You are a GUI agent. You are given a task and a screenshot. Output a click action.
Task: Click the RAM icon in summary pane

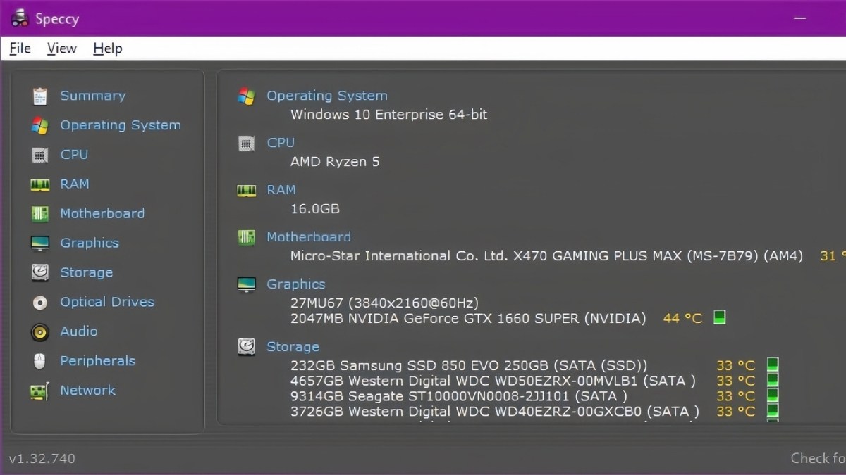(x=246, y=190)
